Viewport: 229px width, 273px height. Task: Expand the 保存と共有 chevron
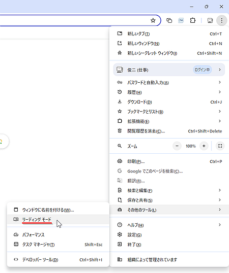click(220, 200)
